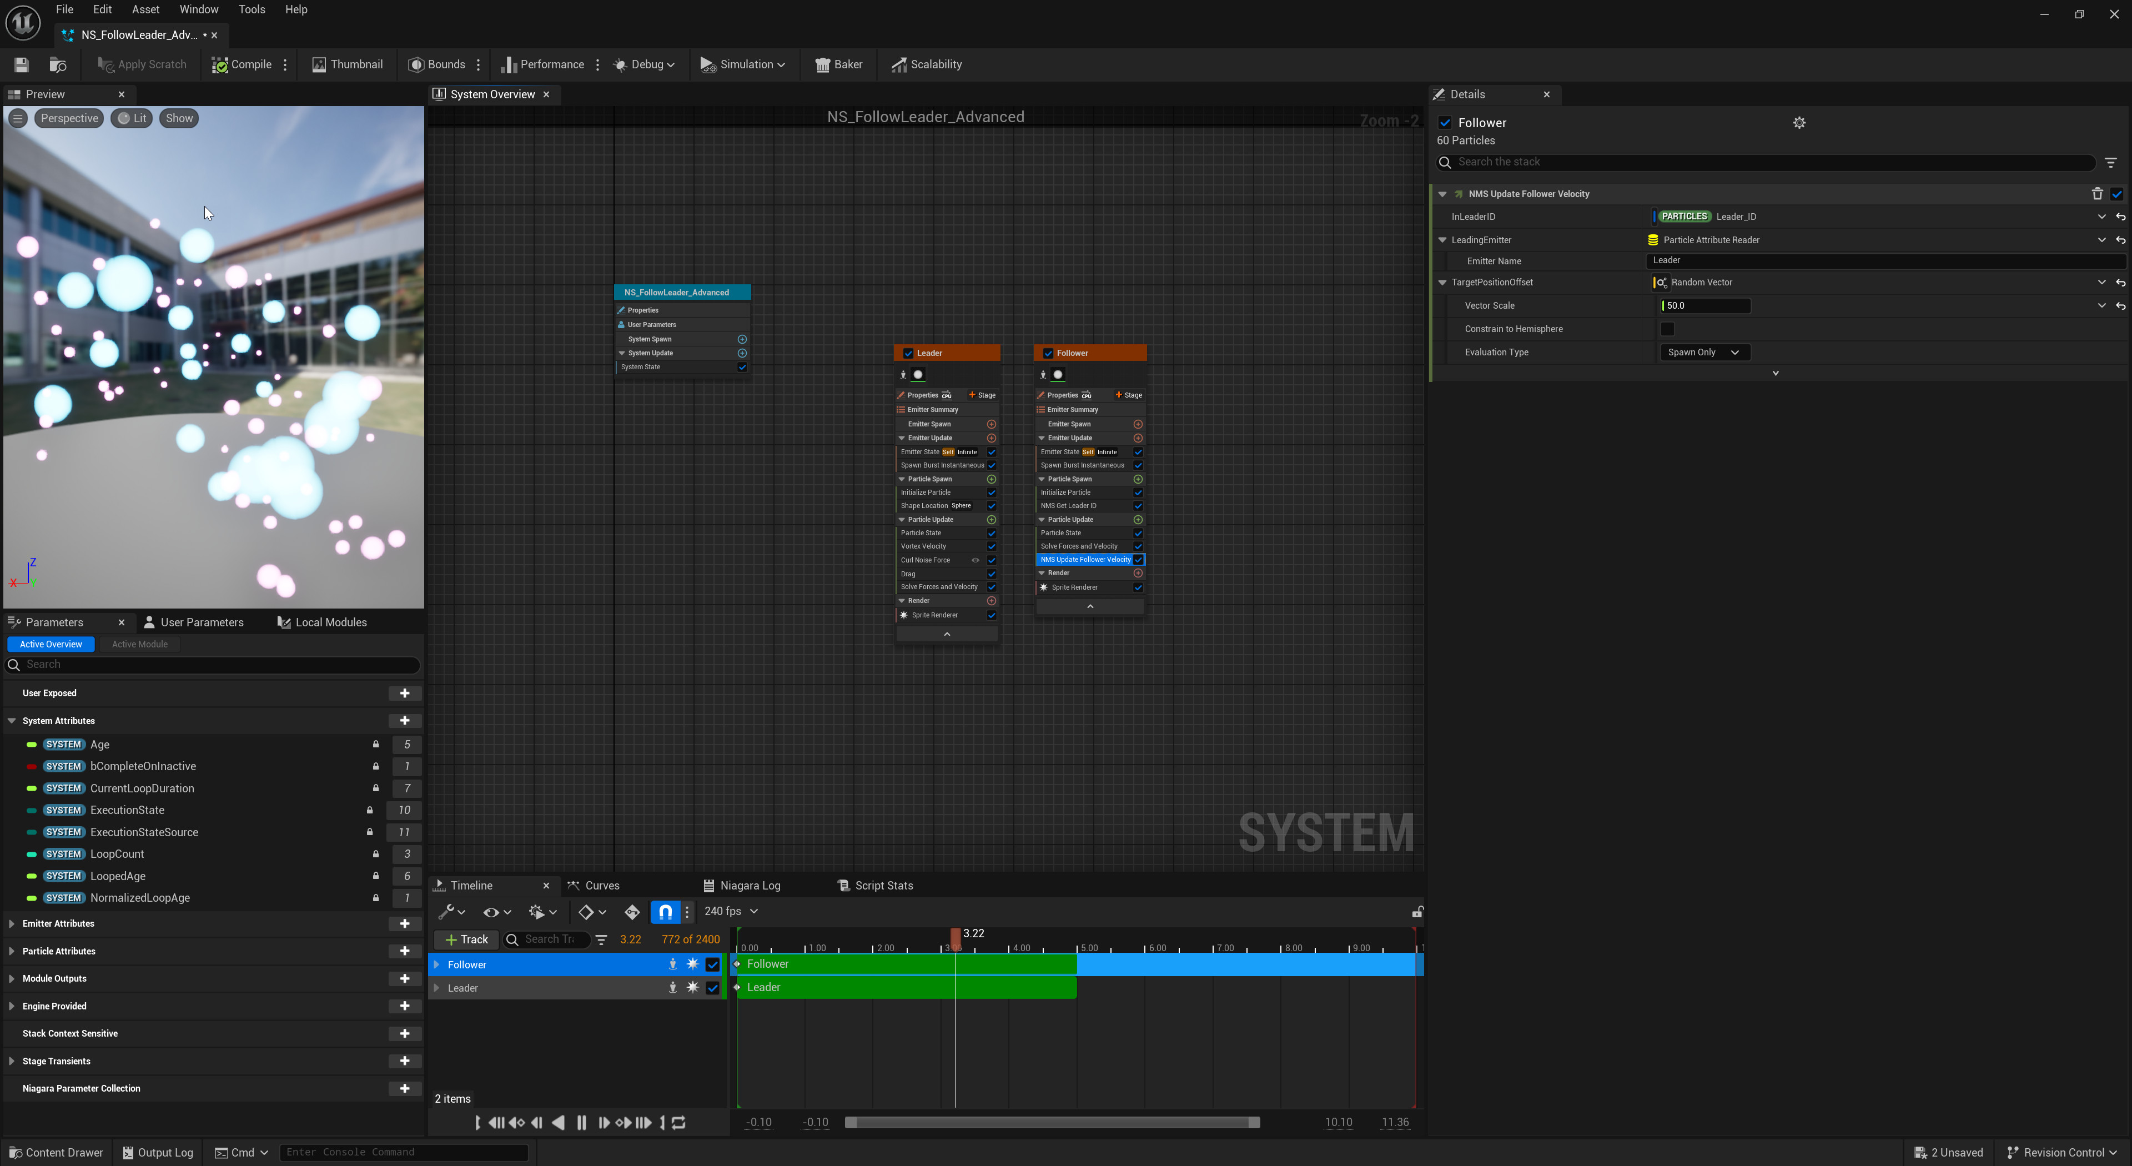The width and height of the screenshot is (2132, 1166).
Task: Open Follower emitter settings gear in Details panel
Action: point(1798,122)
